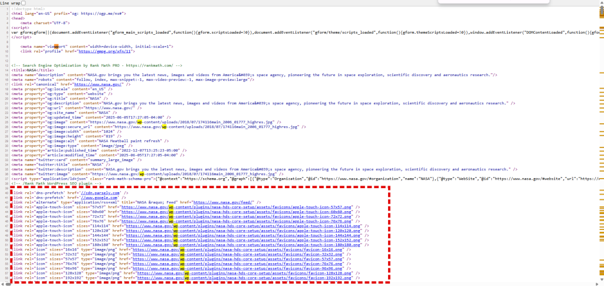Open the favicon-76x76.png link

point(238,264)
